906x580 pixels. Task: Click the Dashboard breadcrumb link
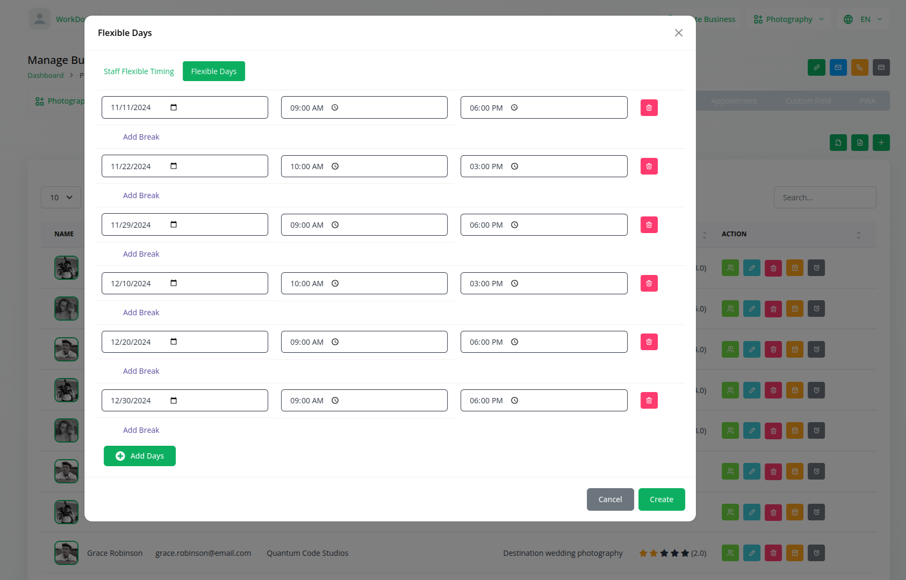tap(45, 76)
